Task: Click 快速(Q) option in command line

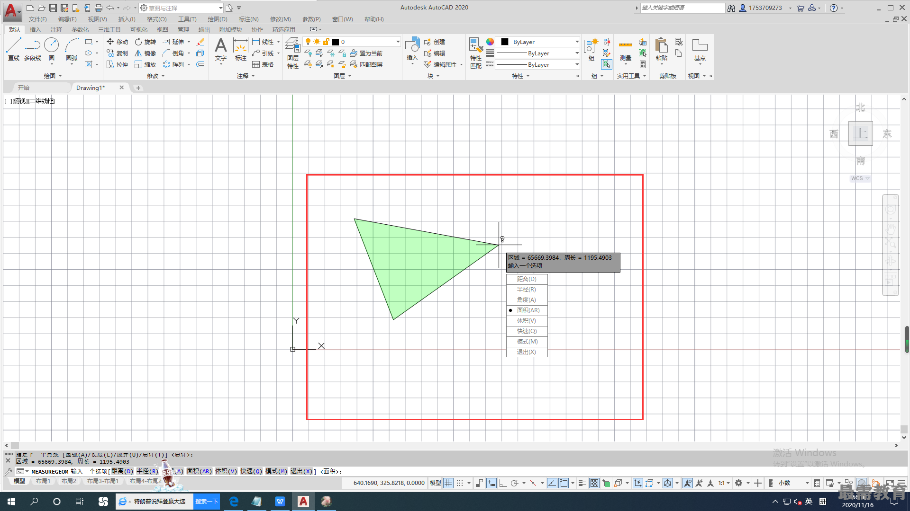Action: pyautogui.click(x=251, y=471)
